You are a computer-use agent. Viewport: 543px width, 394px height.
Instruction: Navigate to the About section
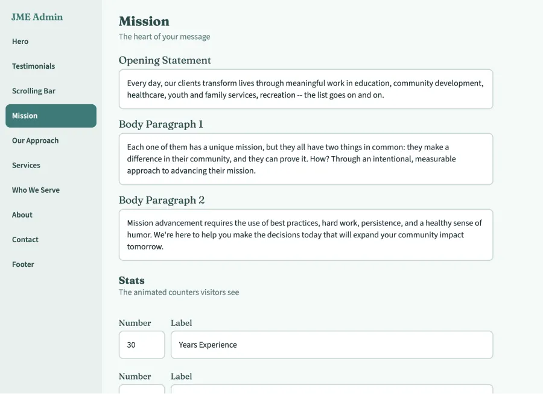22,214
